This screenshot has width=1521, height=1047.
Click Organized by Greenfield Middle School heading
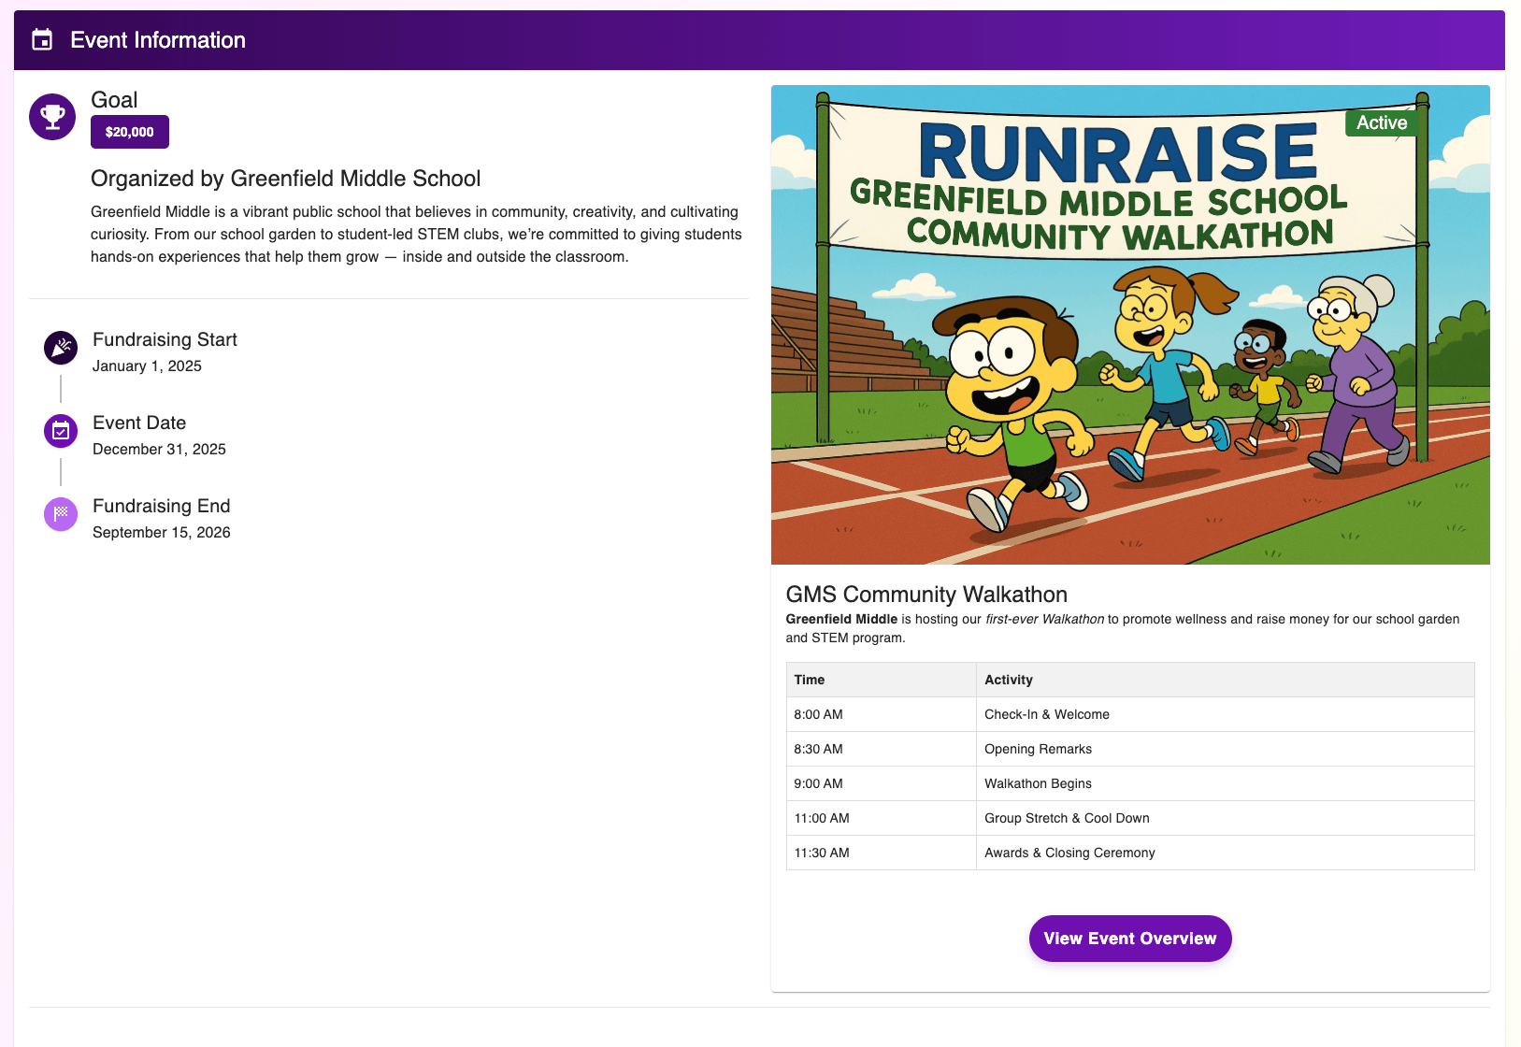(286, 179)
